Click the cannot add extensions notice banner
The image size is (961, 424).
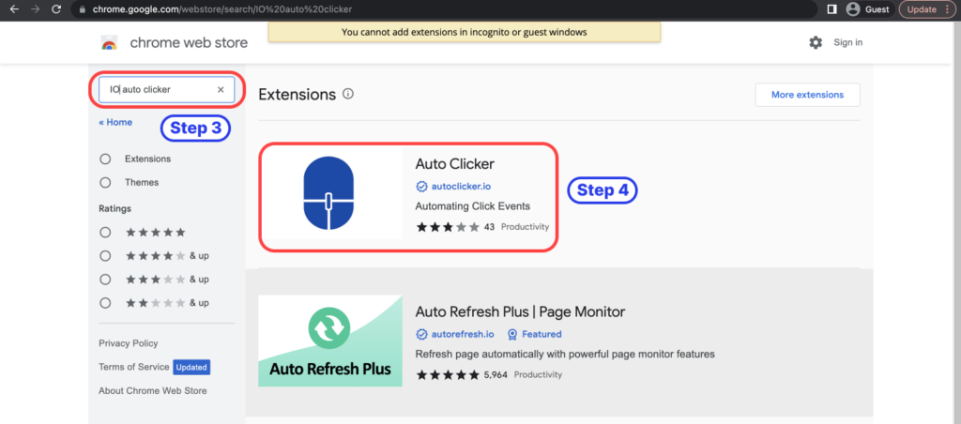click(x=464, y=32)
